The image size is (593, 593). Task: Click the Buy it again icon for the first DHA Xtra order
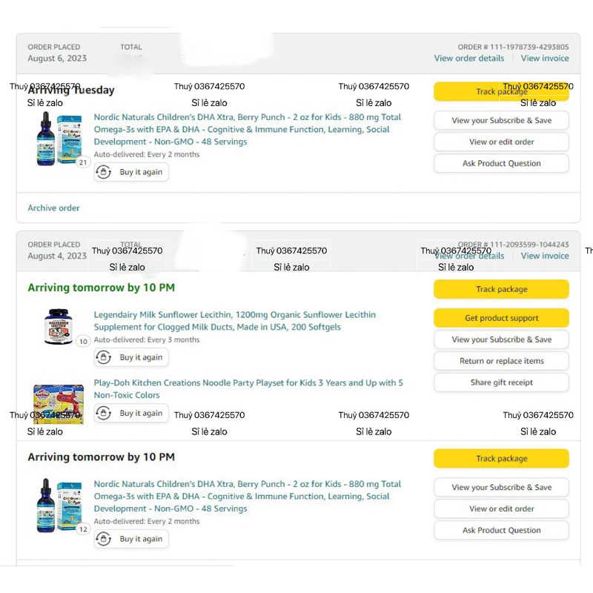click(x=105, y=172)
